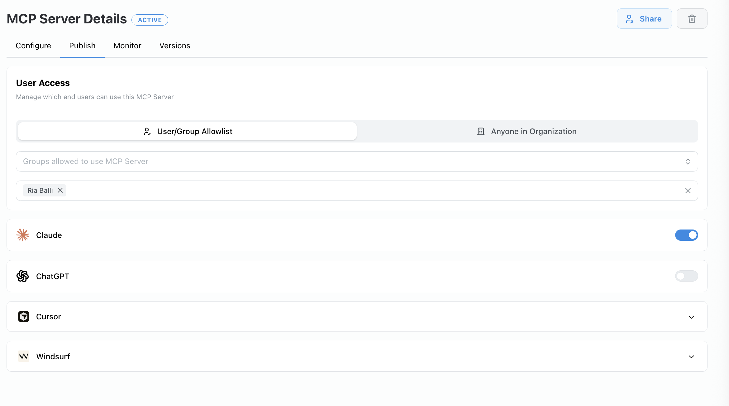This screenshot has width=729, height=406.
Task: Expand the Cursor section
Action: click(691, 317)
